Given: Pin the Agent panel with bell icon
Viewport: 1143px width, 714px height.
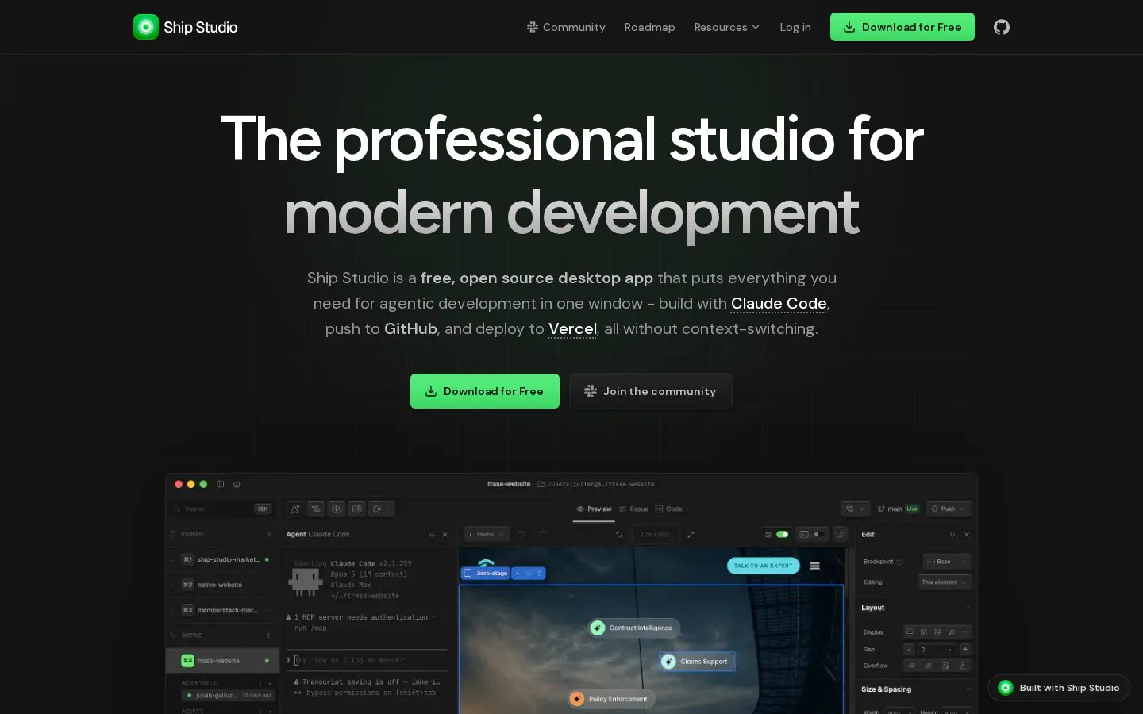Looking at the screenshot, I should (432, 535).
